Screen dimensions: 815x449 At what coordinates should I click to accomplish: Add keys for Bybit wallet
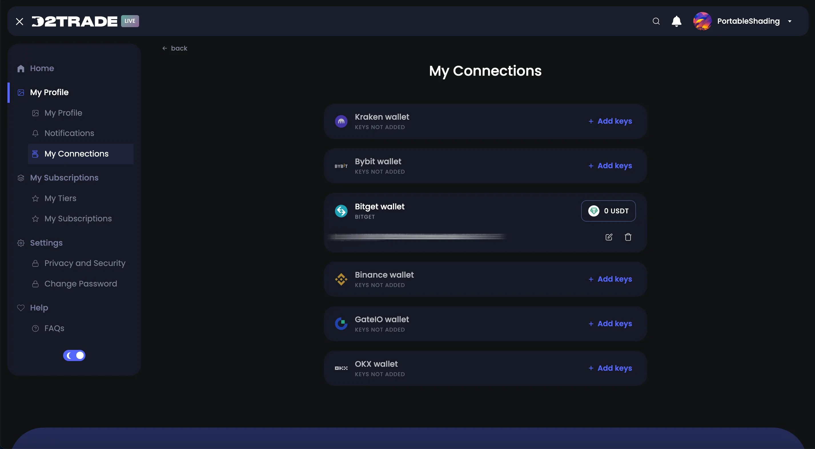[x=610, y=166]
